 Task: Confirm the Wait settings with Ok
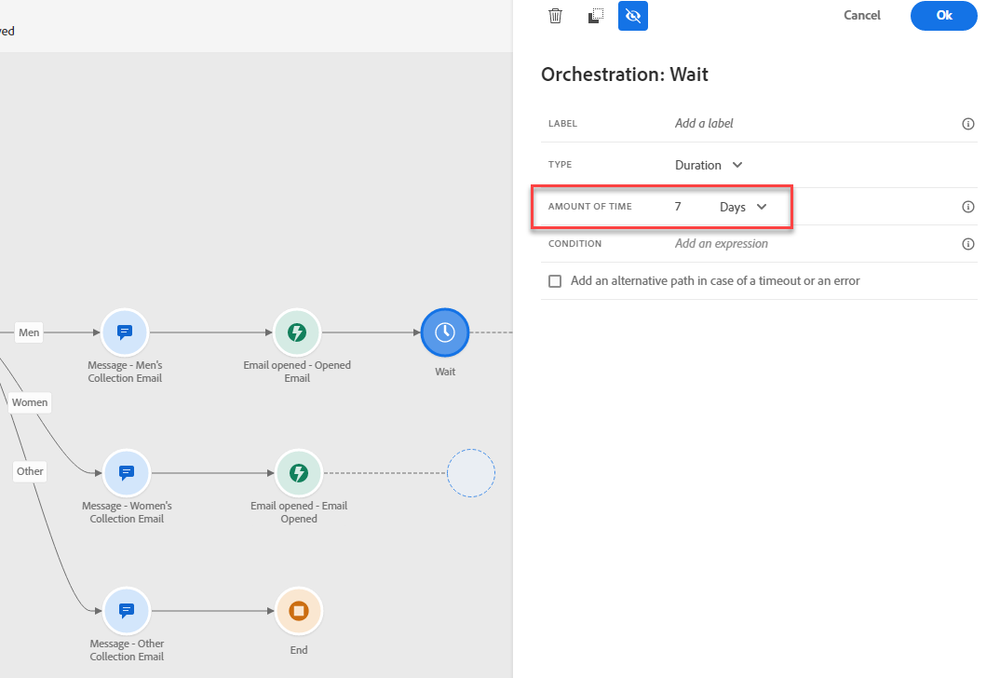point(943,15)
